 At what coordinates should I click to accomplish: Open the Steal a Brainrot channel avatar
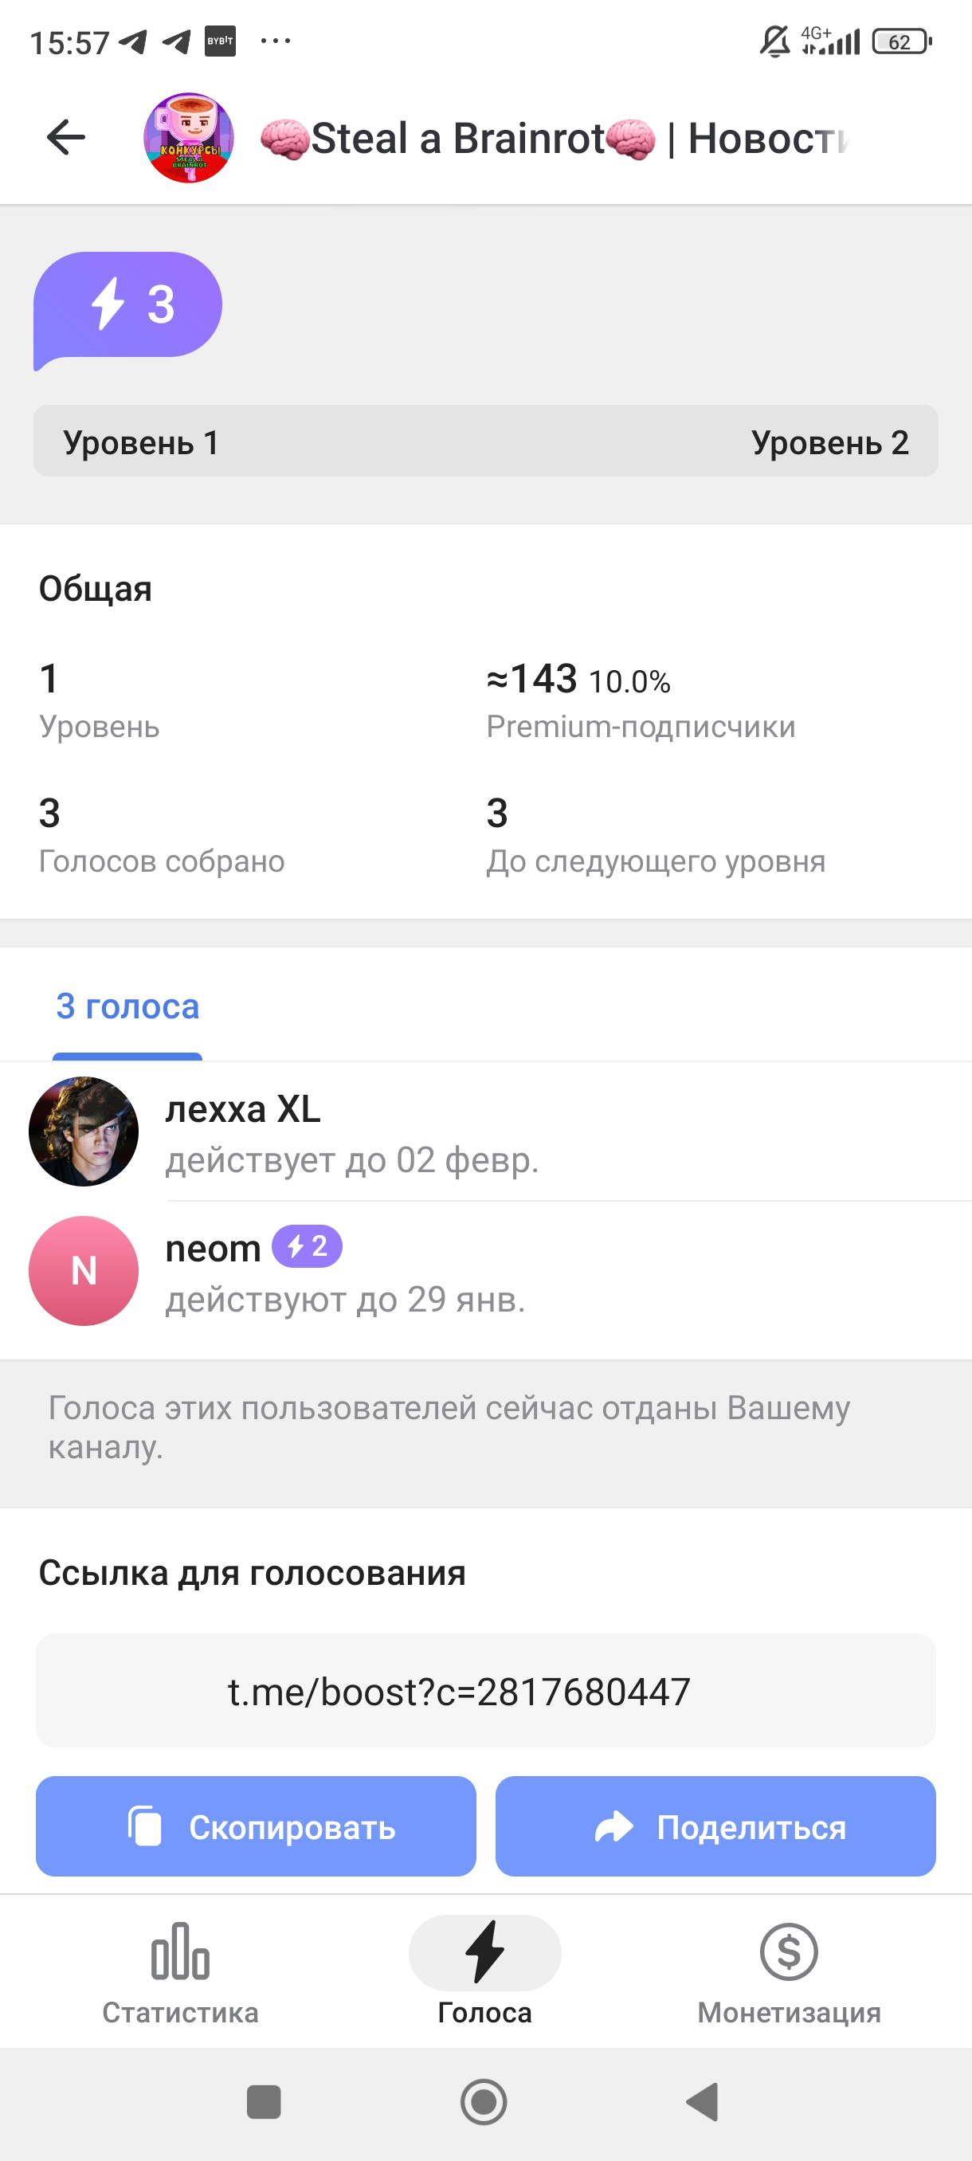coord(189,139)
